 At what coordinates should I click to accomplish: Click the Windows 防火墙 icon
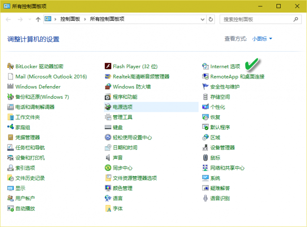click(x=108, y=87)
